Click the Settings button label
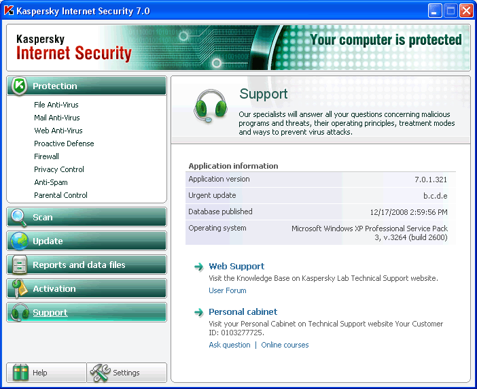Image resolution: width=477 pixels, height=389 pixels. click(126, 373)
